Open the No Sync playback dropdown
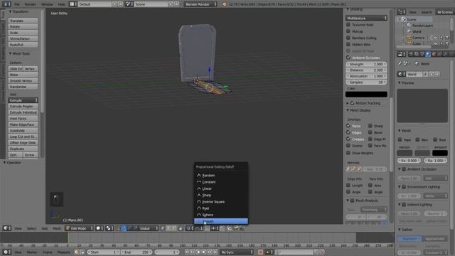 pyautogui.click(x=237, y=252)
